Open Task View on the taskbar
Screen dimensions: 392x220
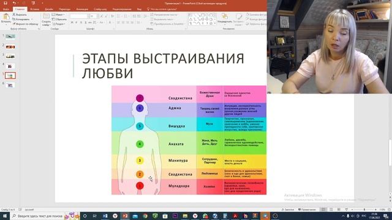[x=95, y=216]
